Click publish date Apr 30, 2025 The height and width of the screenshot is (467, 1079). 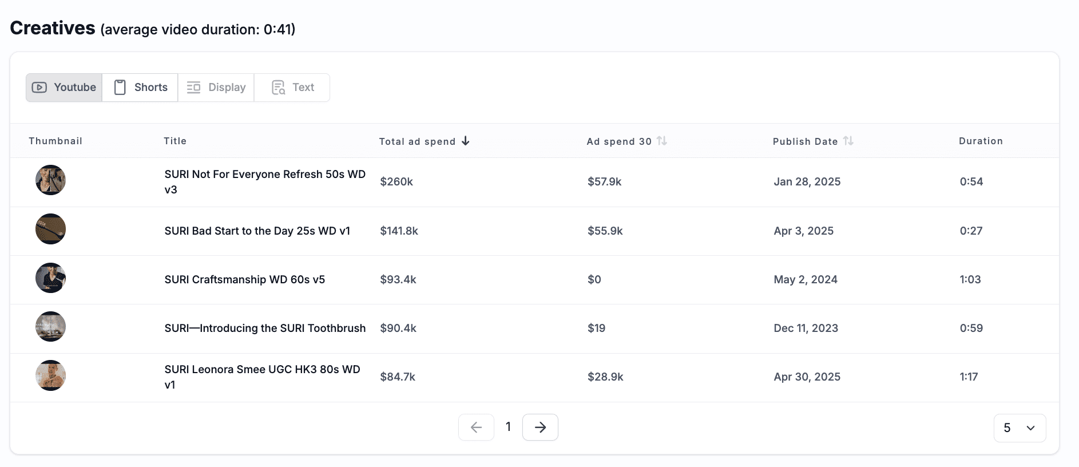(807, 377)
